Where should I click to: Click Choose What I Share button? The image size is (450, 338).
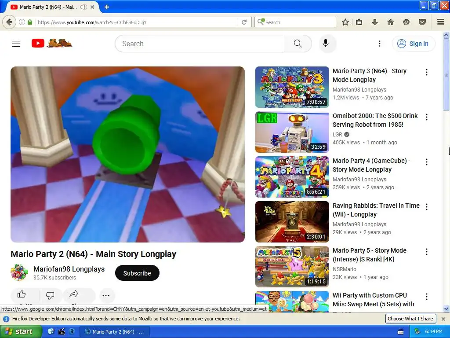click(410, 319)
